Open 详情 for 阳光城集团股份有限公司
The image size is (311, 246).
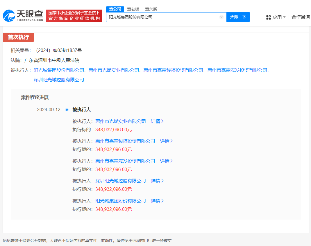point(157,201)
